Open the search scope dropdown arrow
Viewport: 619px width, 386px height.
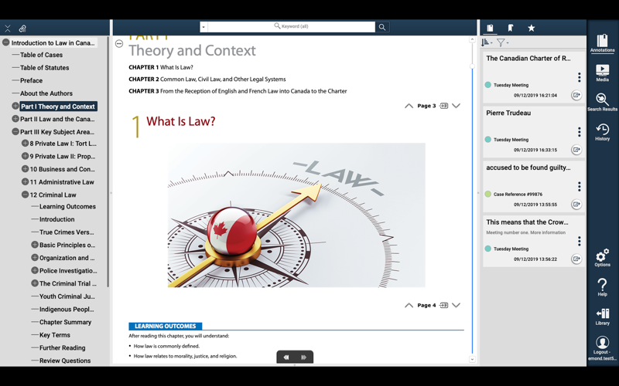tap(203, 27)
